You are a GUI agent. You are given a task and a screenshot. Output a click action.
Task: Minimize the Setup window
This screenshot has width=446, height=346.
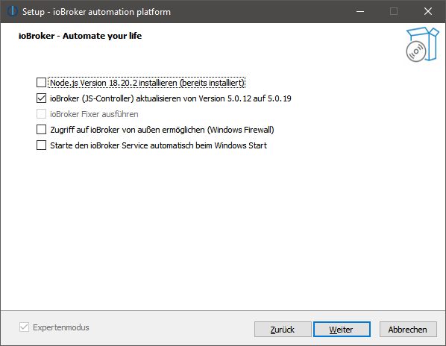[360, 11]
